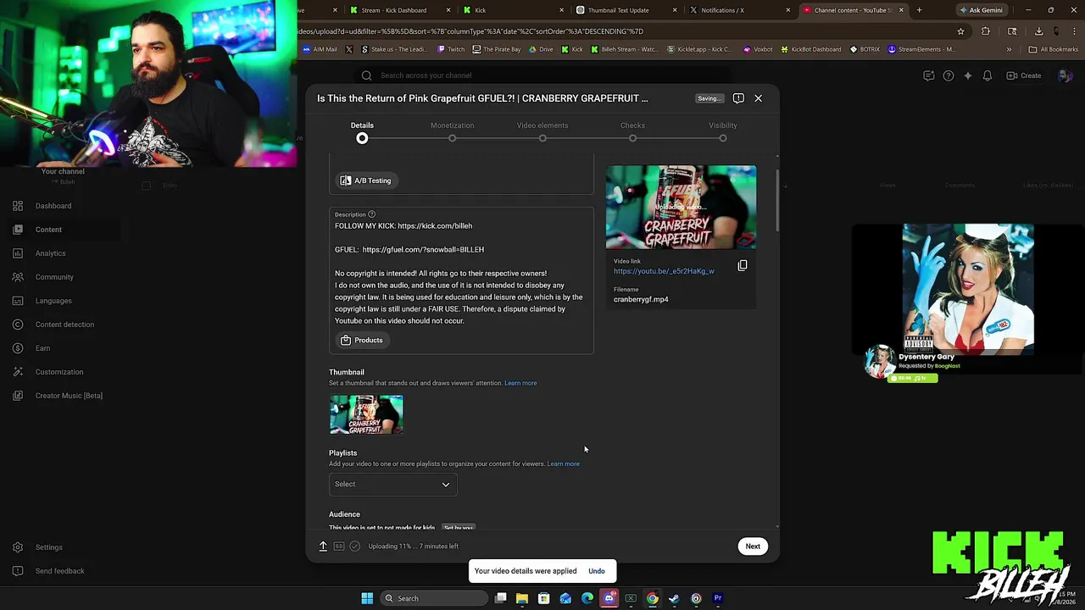Viewport: 1085px width, 610px height.
Task: Click Send feedback in the sidebar
Action: click(x=59, y=571)
